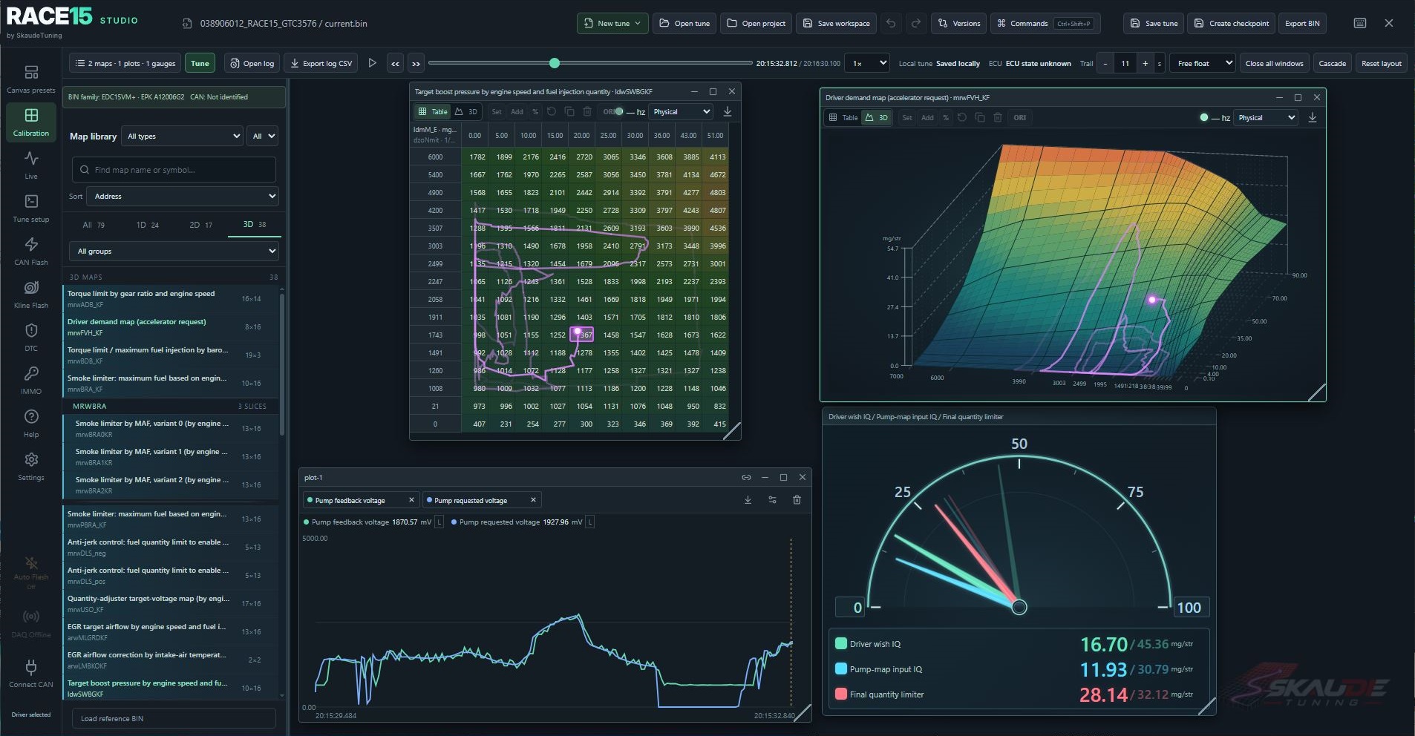Open plot-1 settings sliders icon
1415x736 pixels.
(772, 500)
